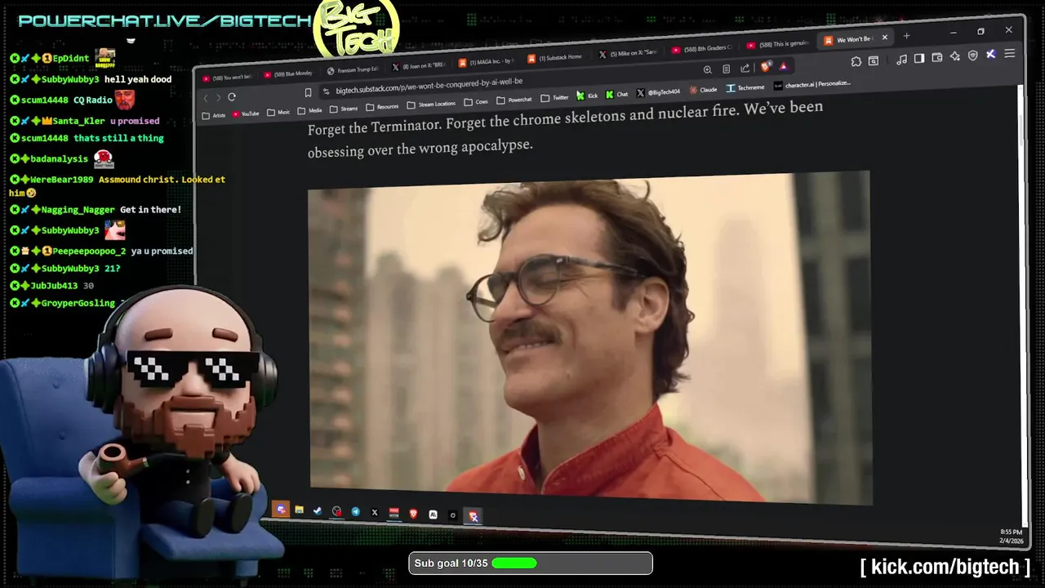The image size is (1045, 588).
Task: Open the Kick bookmark
Action: pos(587,96)
